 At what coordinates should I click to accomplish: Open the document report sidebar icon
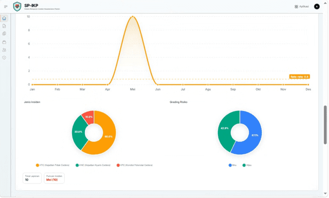[x=4, y=26]
